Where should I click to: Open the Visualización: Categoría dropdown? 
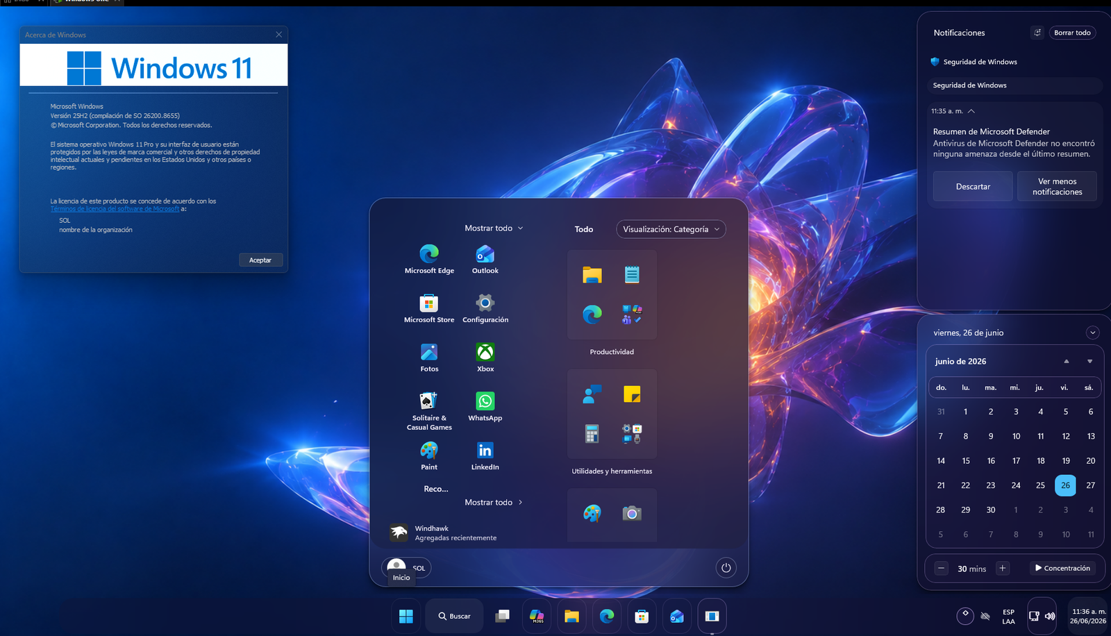[671, 229]
